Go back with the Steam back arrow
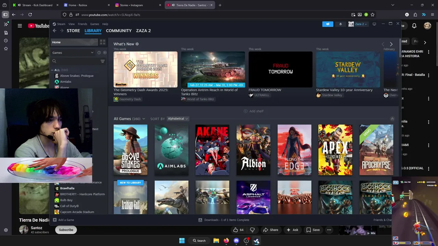The width and height of the screenshot is (438, 246). [x=54, y=31]
